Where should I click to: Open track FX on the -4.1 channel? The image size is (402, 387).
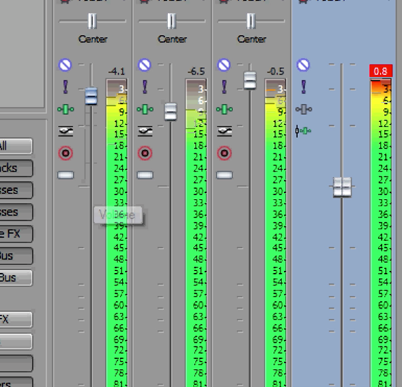[66, 109]
